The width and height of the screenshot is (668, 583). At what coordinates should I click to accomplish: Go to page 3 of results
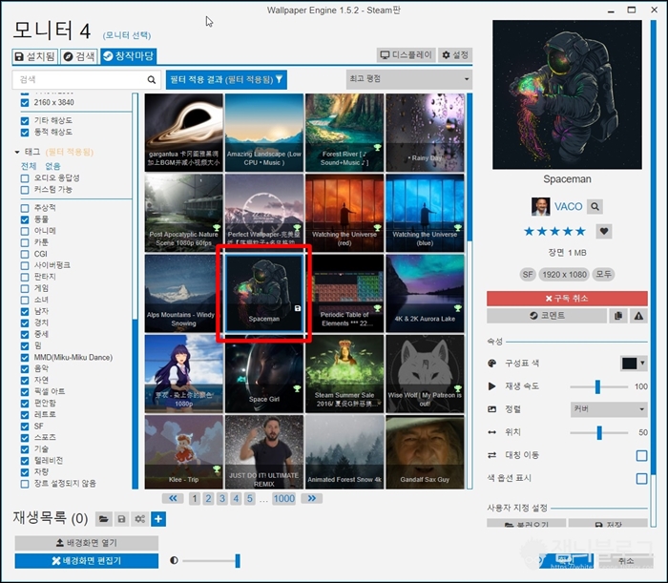[x=222, y=498]
